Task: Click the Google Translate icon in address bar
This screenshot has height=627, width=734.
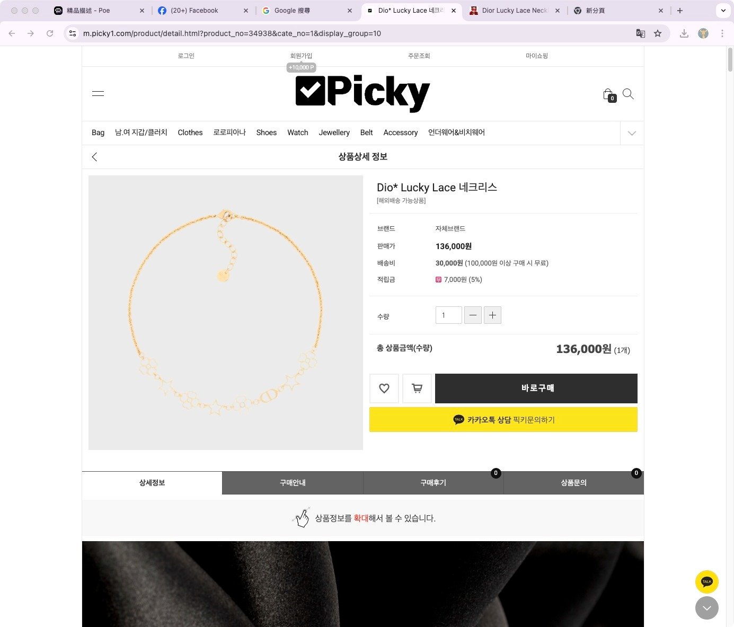Action: [641, 33]
